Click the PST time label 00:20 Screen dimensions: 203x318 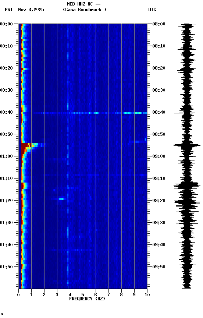6,68
